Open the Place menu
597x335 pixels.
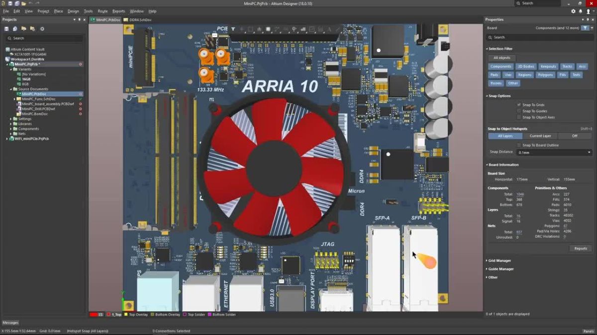(x=57, y=11)
